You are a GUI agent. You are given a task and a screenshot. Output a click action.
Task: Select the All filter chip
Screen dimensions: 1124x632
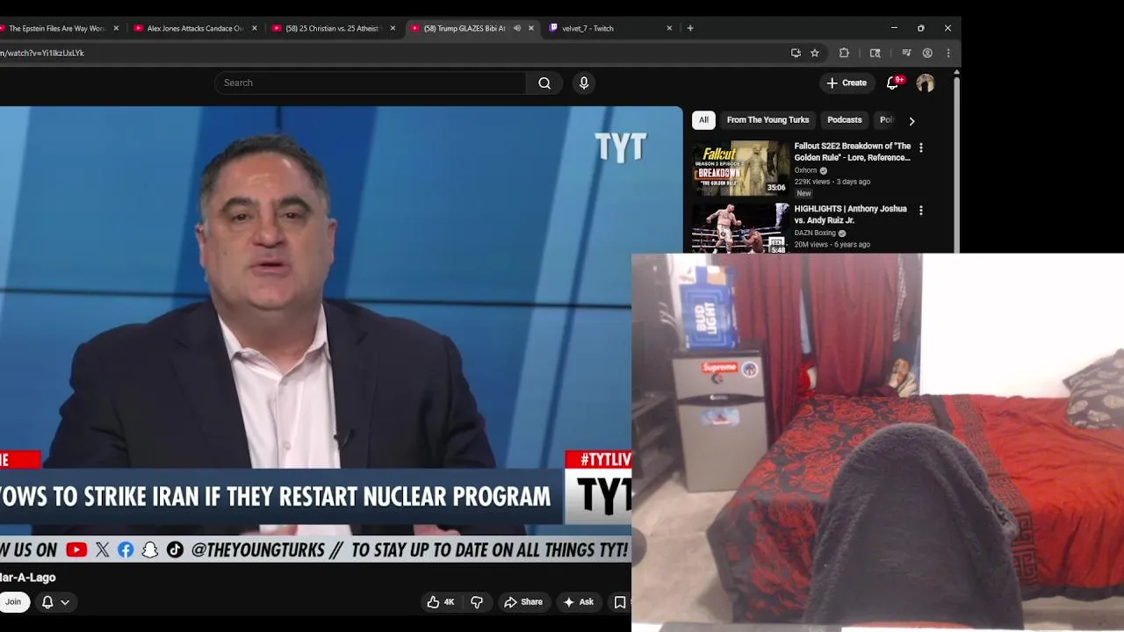(703, 120)
